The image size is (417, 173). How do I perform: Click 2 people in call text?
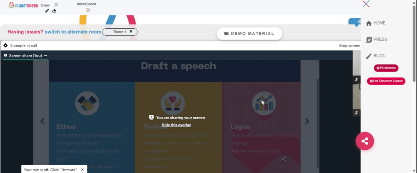click(23, 46)
